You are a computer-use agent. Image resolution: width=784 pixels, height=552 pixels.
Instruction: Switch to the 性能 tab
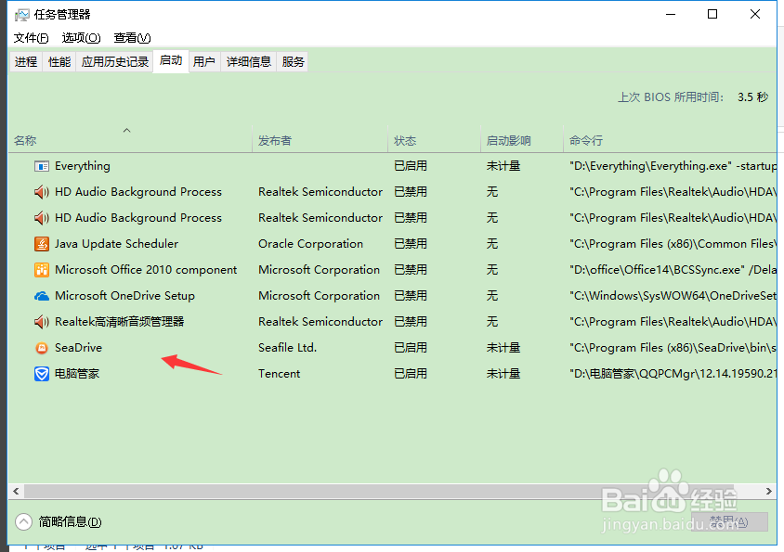[59, 62]
